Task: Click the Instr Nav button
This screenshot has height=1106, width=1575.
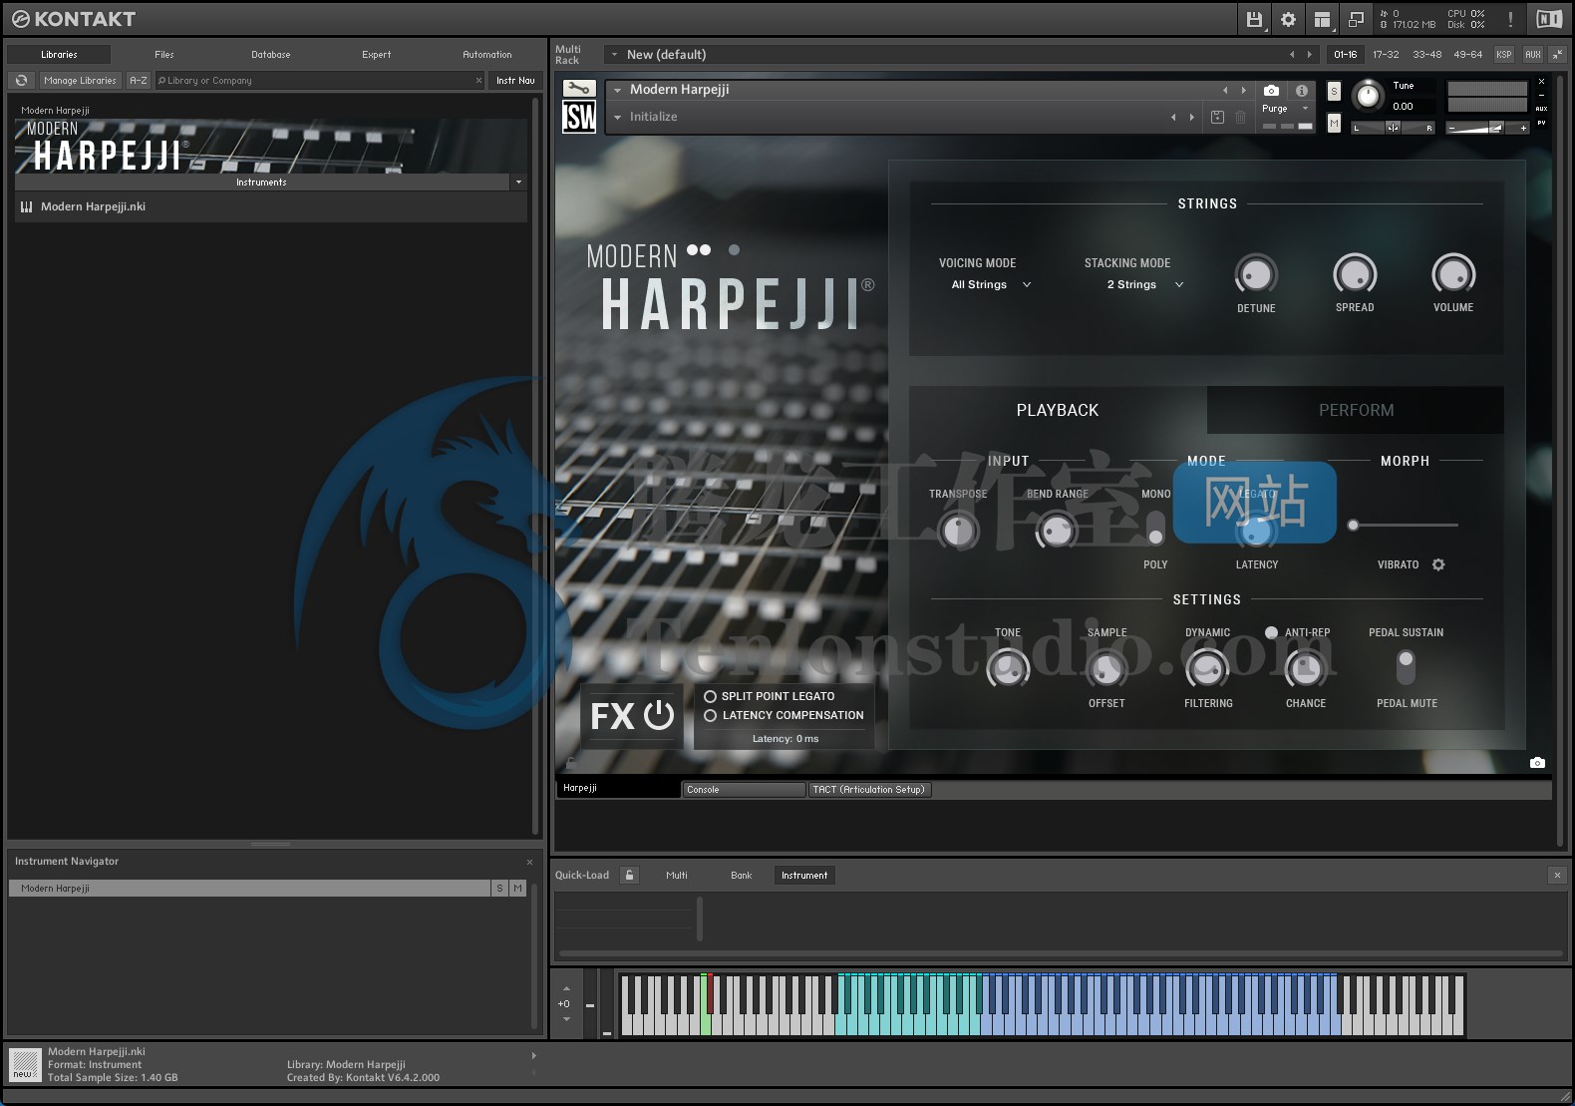Action: click(515, 81)
